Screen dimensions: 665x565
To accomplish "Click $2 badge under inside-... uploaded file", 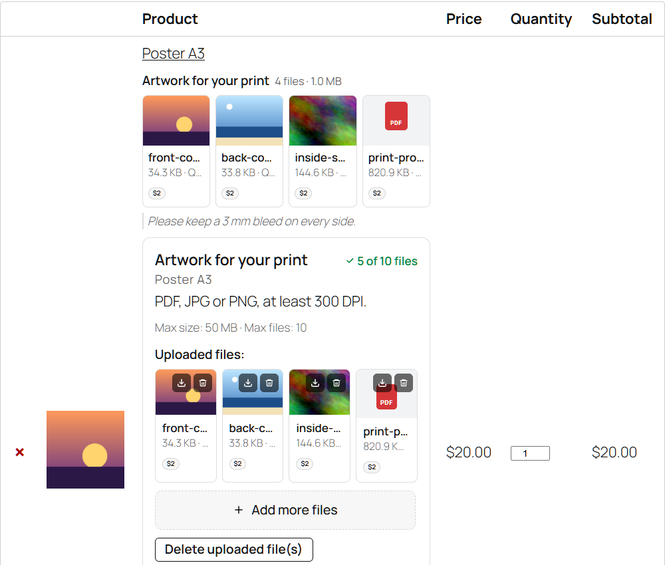I will (x=305, y=464).
